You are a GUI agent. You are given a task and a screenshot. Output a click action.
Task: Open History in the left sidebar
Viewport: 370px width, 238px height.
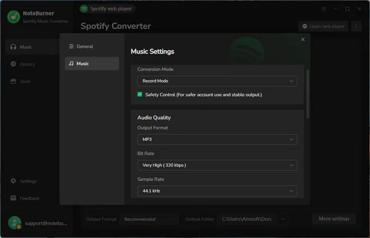tap(23, 64)
